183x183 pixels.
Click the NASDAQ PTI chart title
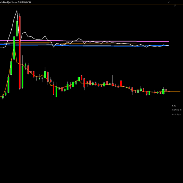tap(25, 2)
